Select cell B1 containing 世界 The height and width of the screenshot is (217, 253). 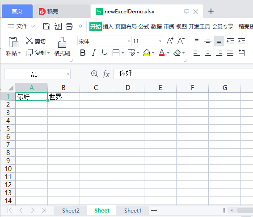coord(64,97)
